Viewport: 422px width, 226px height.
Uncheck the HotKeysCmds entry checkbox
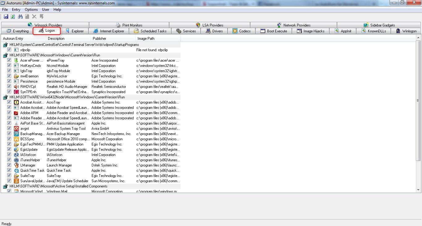point(9,65)
